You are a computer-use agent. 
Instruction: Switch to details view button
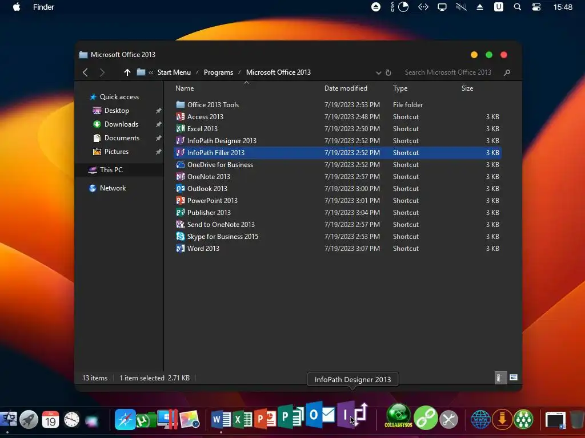[500, 378]
